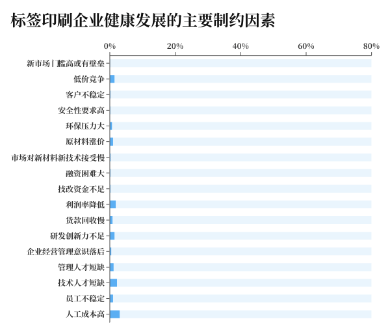Select the blue bar for 管理人才短缺

(112, 268)
